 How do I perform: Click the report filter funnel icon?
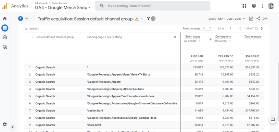(148, 18)
